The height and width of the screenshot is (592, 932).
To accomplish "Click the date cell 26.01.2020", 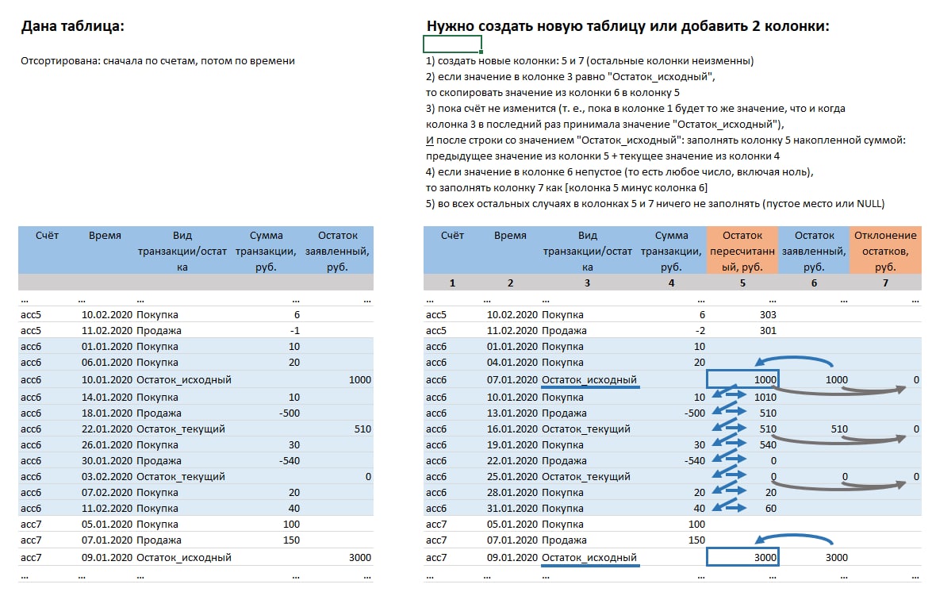I will pyautogui.click(x=107, y=445).
